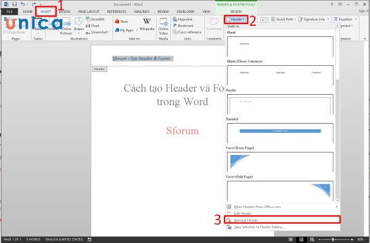Image resolution: width=370 pixels, height=243 pixels.
Task: Open the VIEW tab
Action: pyautogui.click(x=206, y=12)
